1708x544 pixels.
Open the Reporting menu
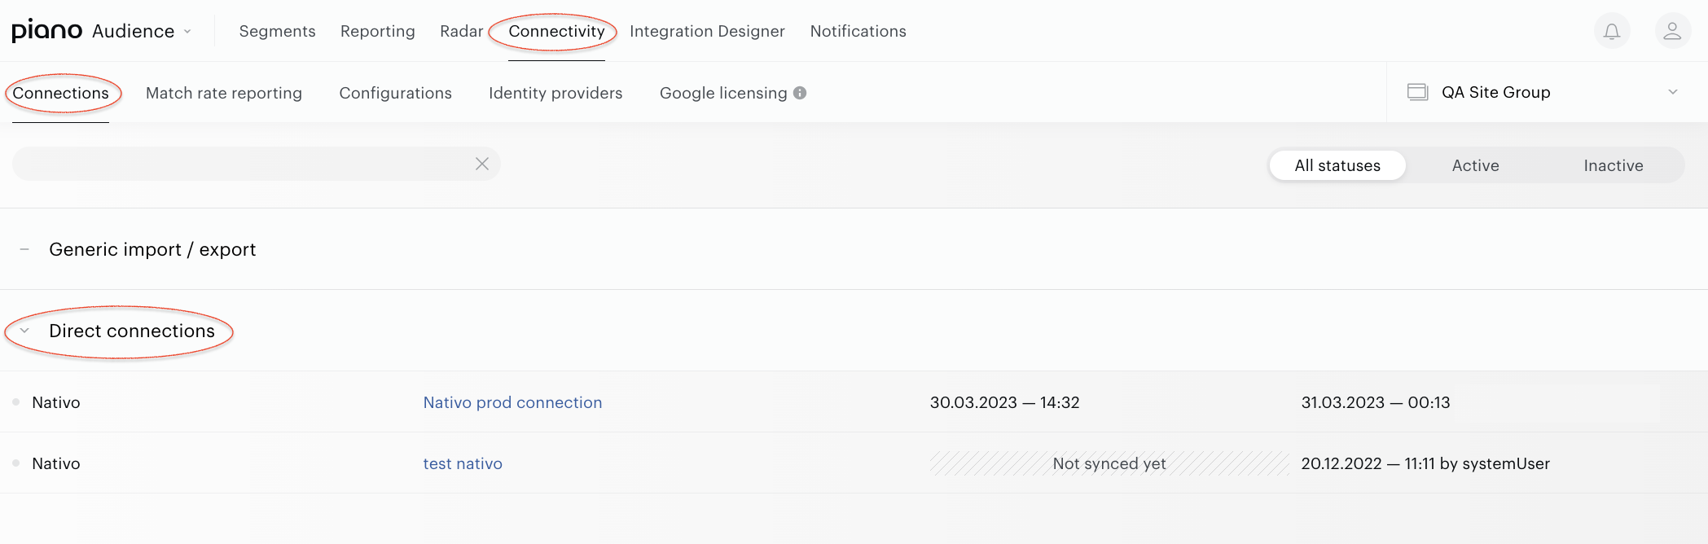pos(377,31)
